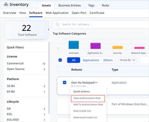Switch to the Applications filter
The height and width of the screenshot is (122, 149).
click(91, 60)
